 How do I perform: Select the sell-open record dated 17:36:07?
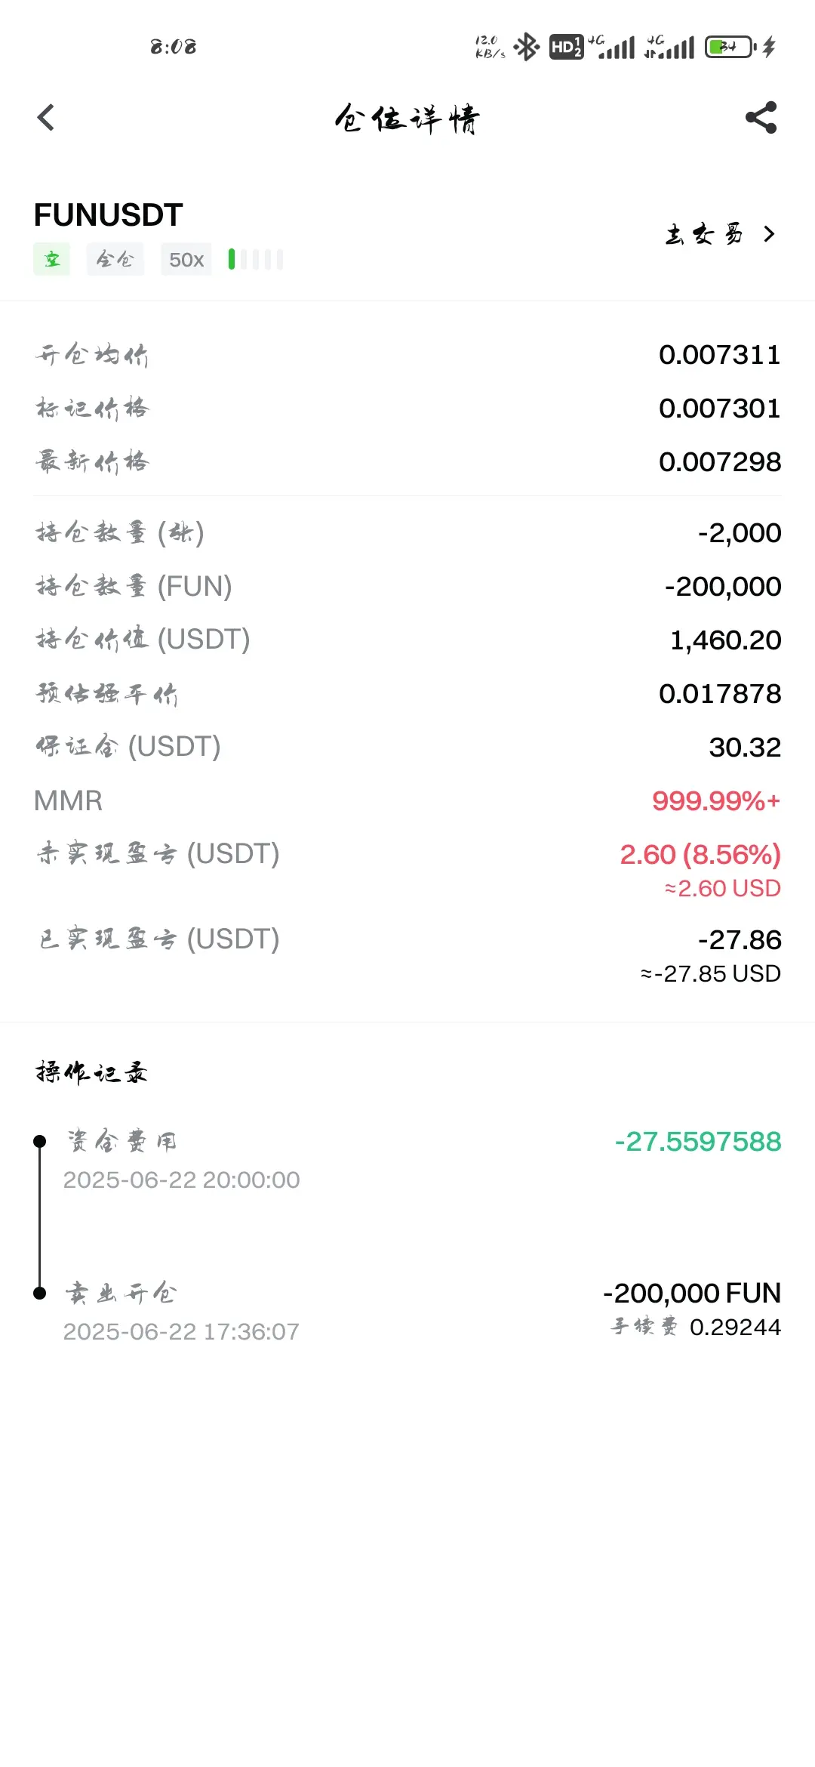coord(407,1311)
